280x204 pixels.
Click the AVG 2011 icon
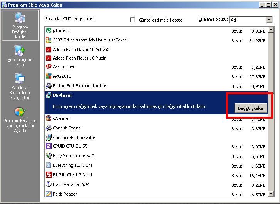click(x=48, y=76)
